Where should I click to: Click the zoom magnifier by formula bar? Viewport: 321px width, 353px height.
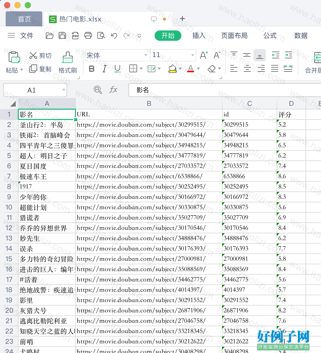(98, 90)
